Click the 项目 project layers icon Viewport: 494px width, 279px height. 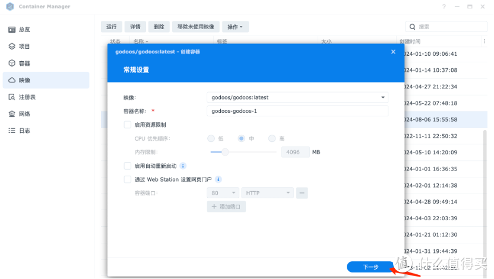[x=12, y=46]
